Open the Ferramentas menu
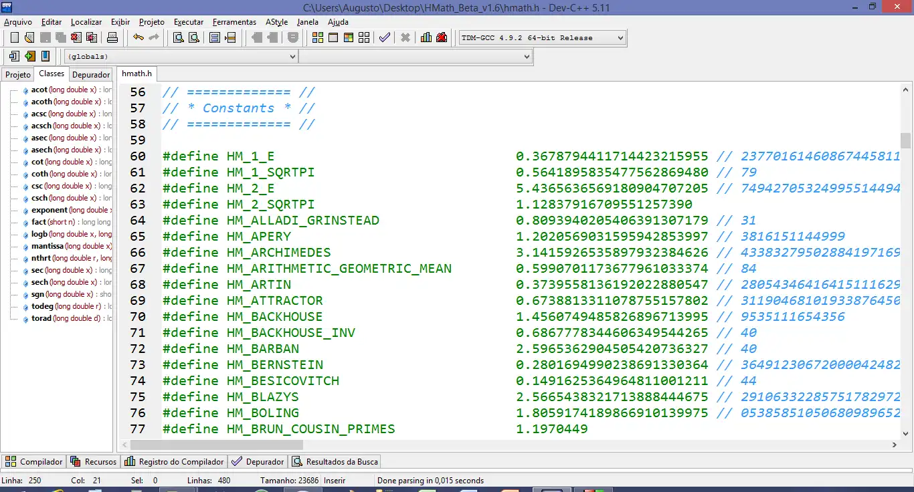This screenshot has height=492, width=914. point(234,22)
